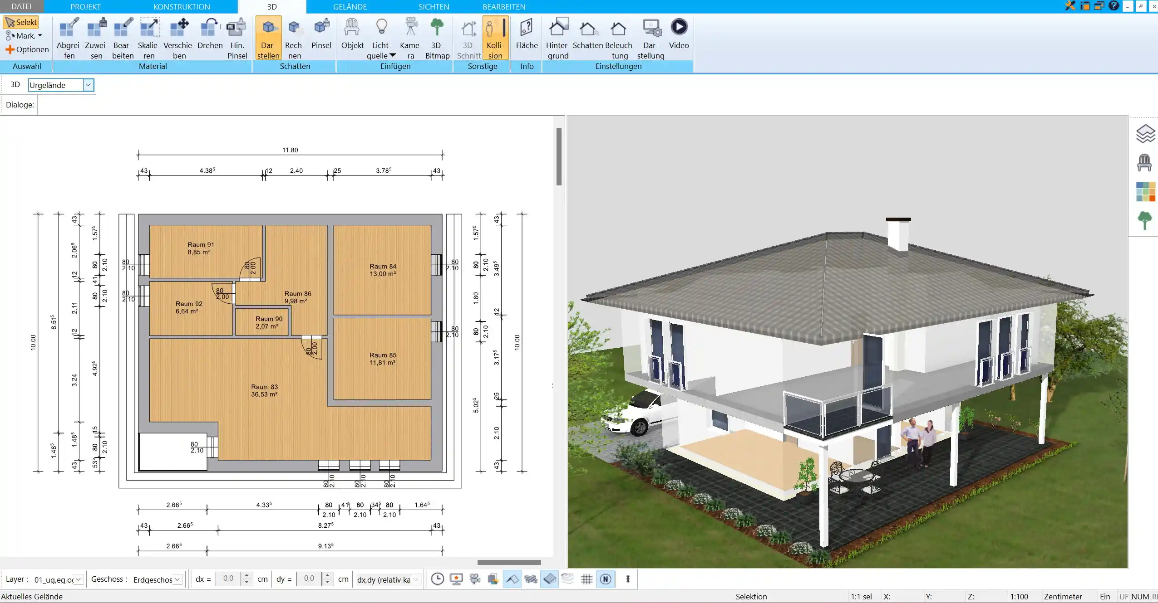Open the plants tree catalog in sidebar
The width and height of the screenshot is (1158, 603).
(1145, 221)
